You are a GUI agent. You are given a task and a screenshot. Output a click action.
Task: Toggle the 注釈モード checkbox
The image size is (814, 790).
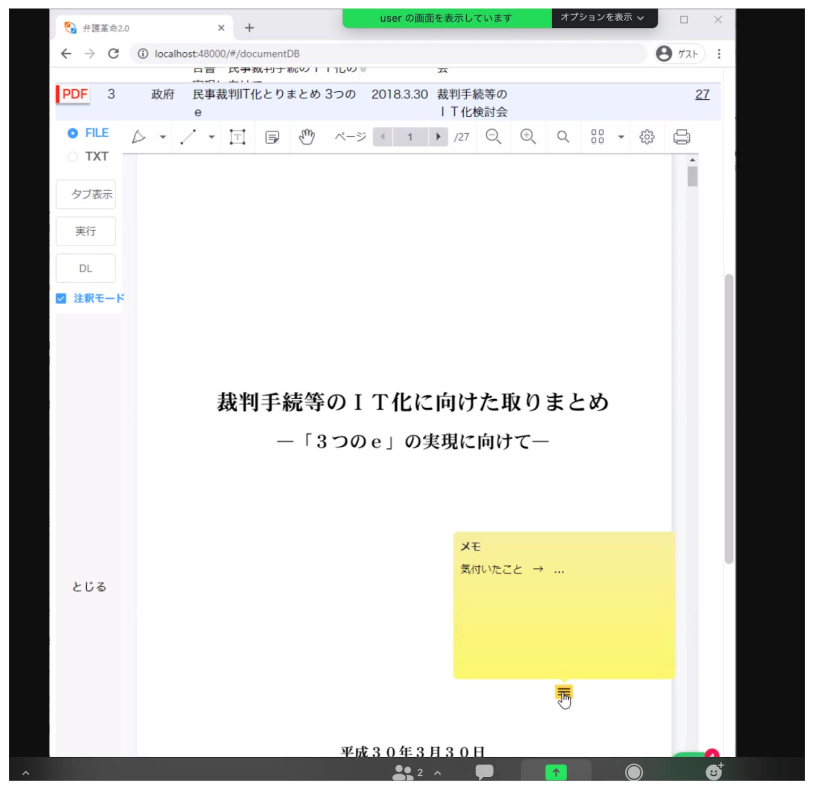tap(61, 298)
